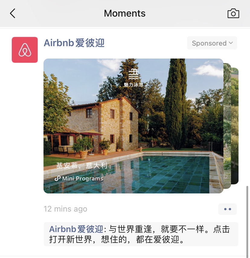Tap the 魅力泳池 label
This screenshot has width=250, height=258.
[x=133, y=85]
